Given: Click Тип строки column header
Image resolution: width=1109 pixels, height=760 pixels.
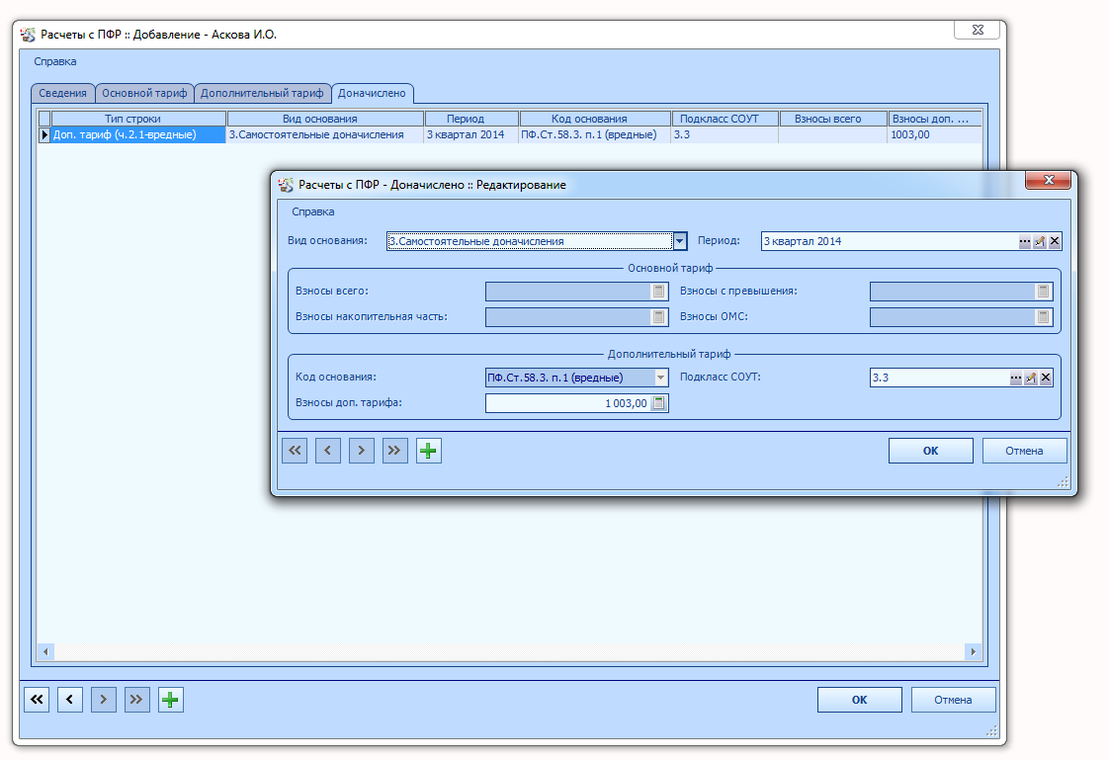Looking at the screenshot, I should click(x=138, y=119).
